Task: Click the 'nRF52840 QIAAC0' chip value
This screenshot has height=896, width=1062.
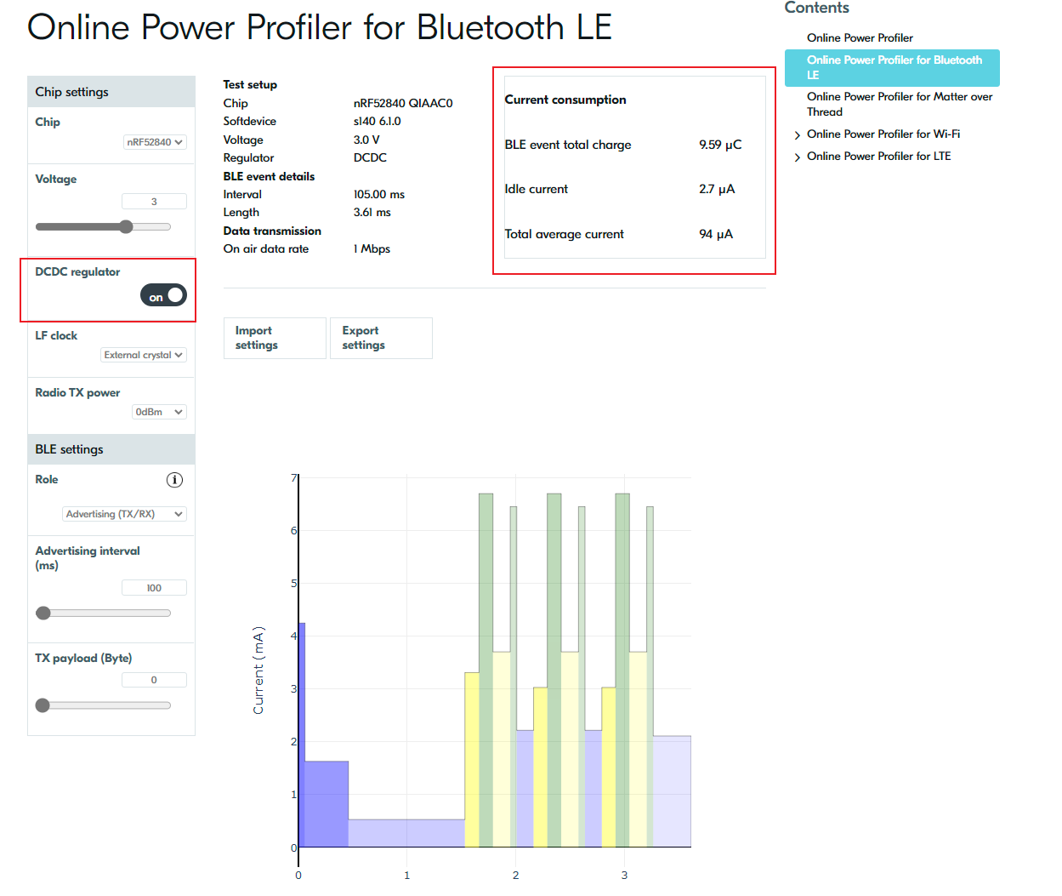Action: coord(403,103)
